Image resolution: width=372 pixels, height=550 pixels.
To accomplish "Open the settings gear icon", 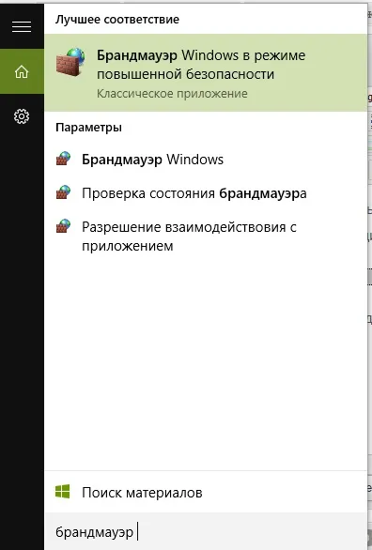I will [x=22, y=116].
